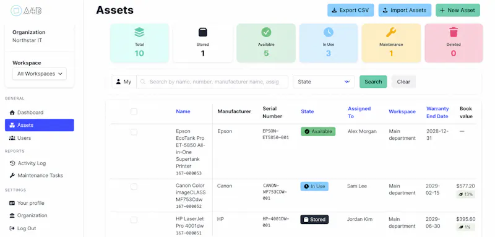Click the Available state badge for Epson
The height and width of the screenshot is (237, 495).
point(318,132)
